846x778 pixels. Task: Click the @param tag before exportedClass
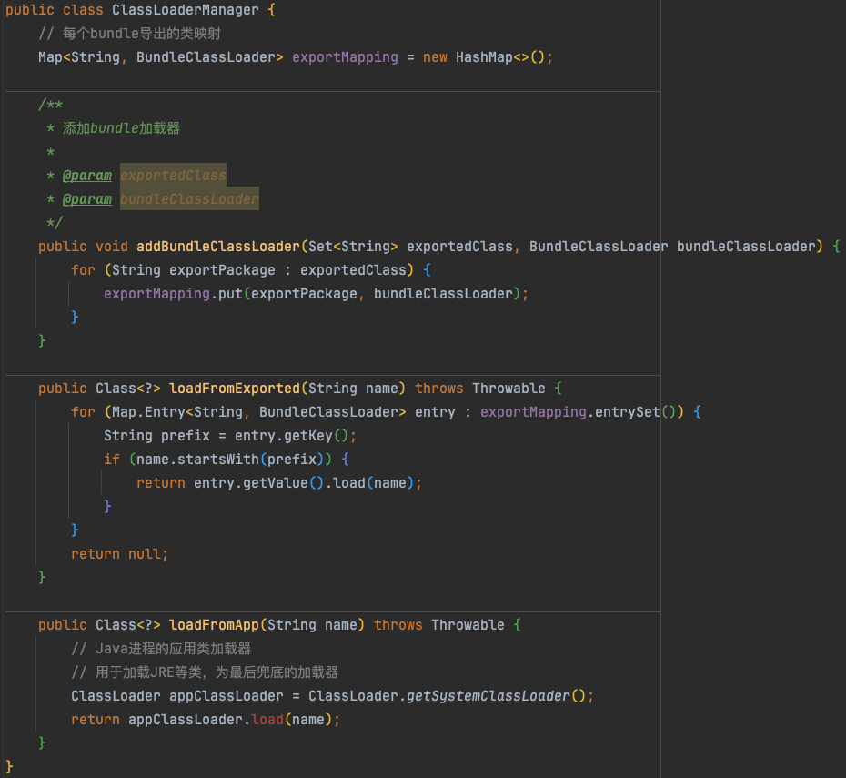click(x=86, y=176)
